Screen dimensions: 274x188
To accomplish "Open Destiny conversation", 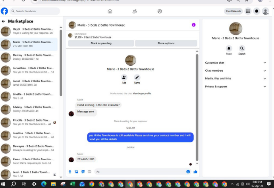I will (29, 57).
